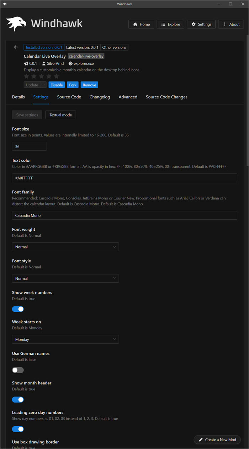Switch to the Source Code Changes tab

click(166, 97)
